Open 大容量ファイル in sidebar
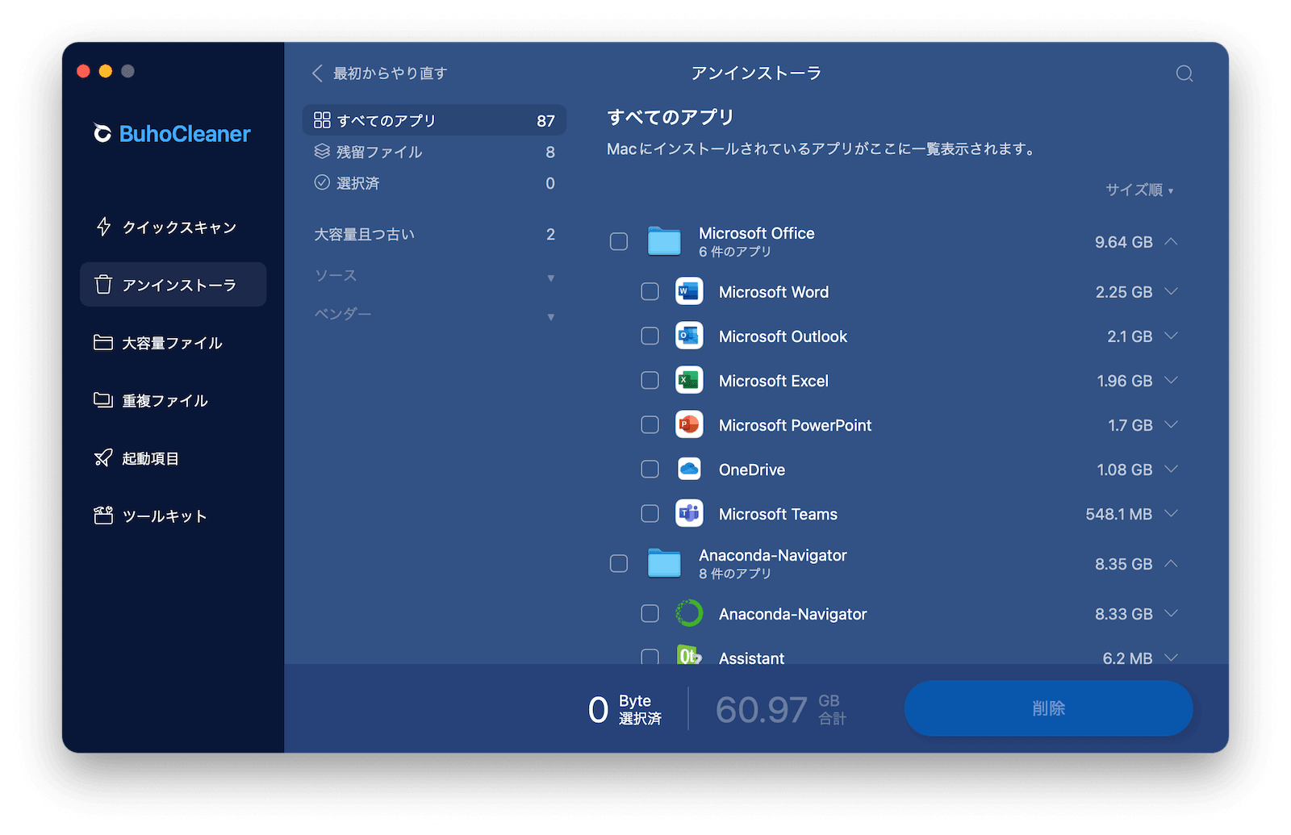 point(173,342)
